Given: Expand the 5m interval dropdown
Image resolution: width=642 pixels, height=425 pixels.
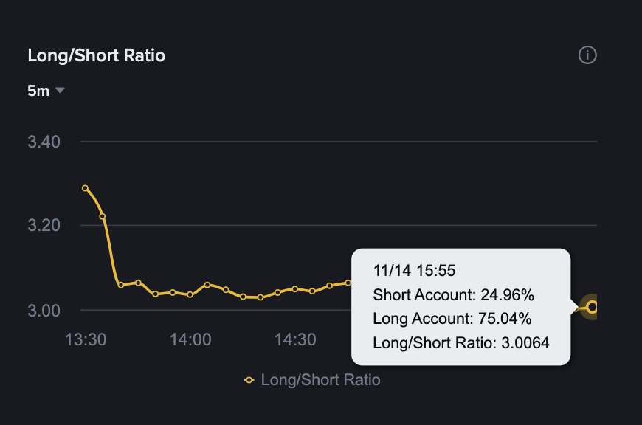Looking at the screenshot, I should coord(46,91).
